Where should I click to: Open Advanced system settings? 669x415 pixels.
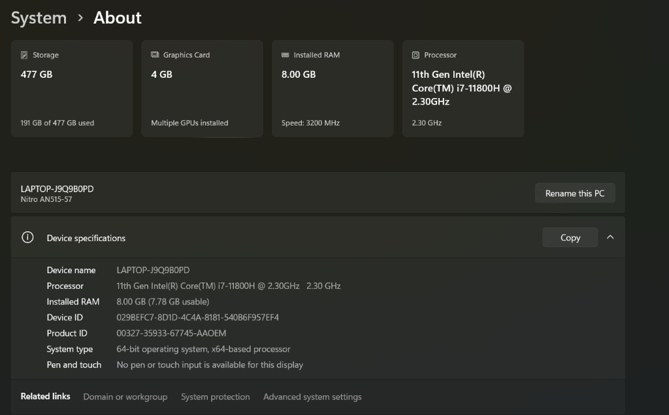point(312,397)
